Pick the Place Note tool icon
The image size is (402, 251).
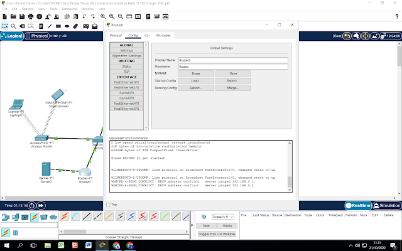(x=41, y=26)
